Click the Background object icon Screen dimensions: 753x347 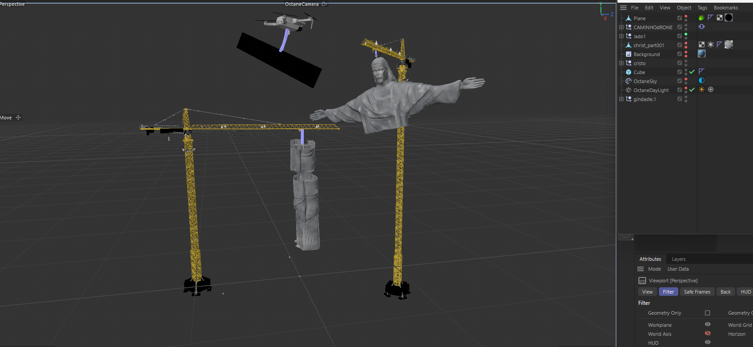click(628, 54)
